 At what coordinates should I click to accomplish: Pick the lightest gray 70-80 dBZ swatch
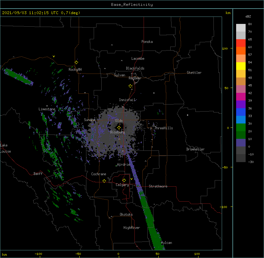[x=241, y=28]
